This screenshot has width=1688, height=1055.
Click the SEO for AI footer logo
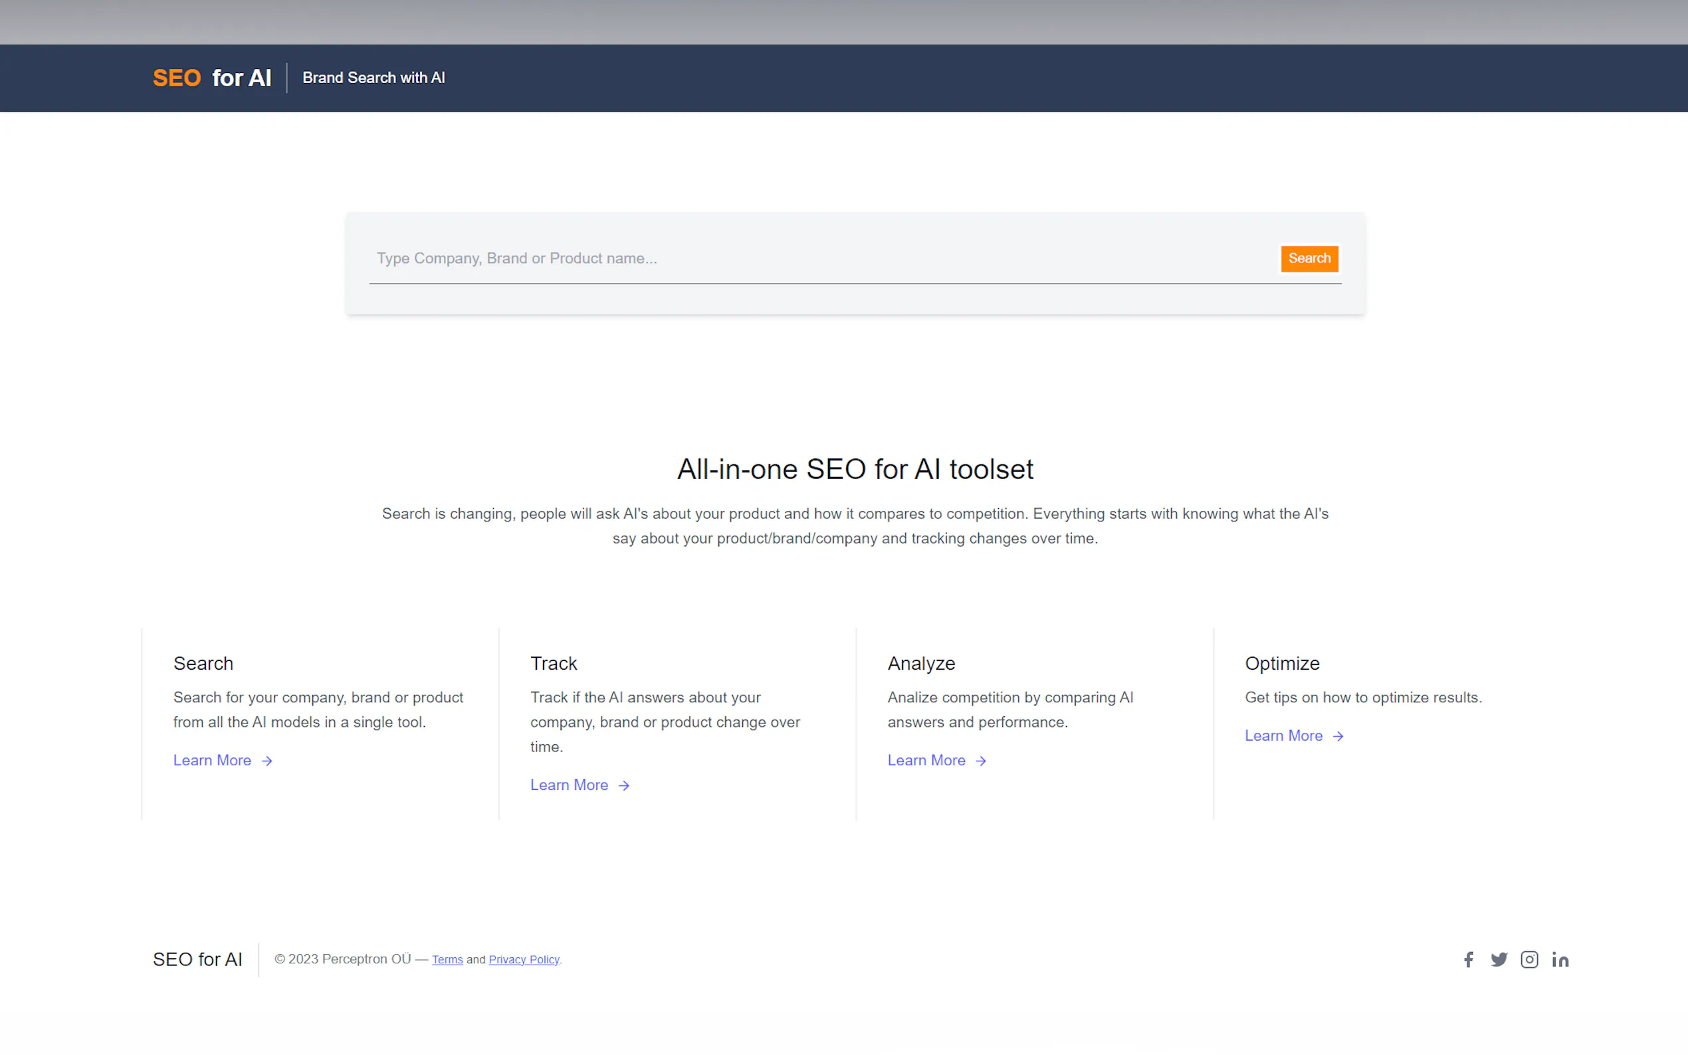click(197, 959)
